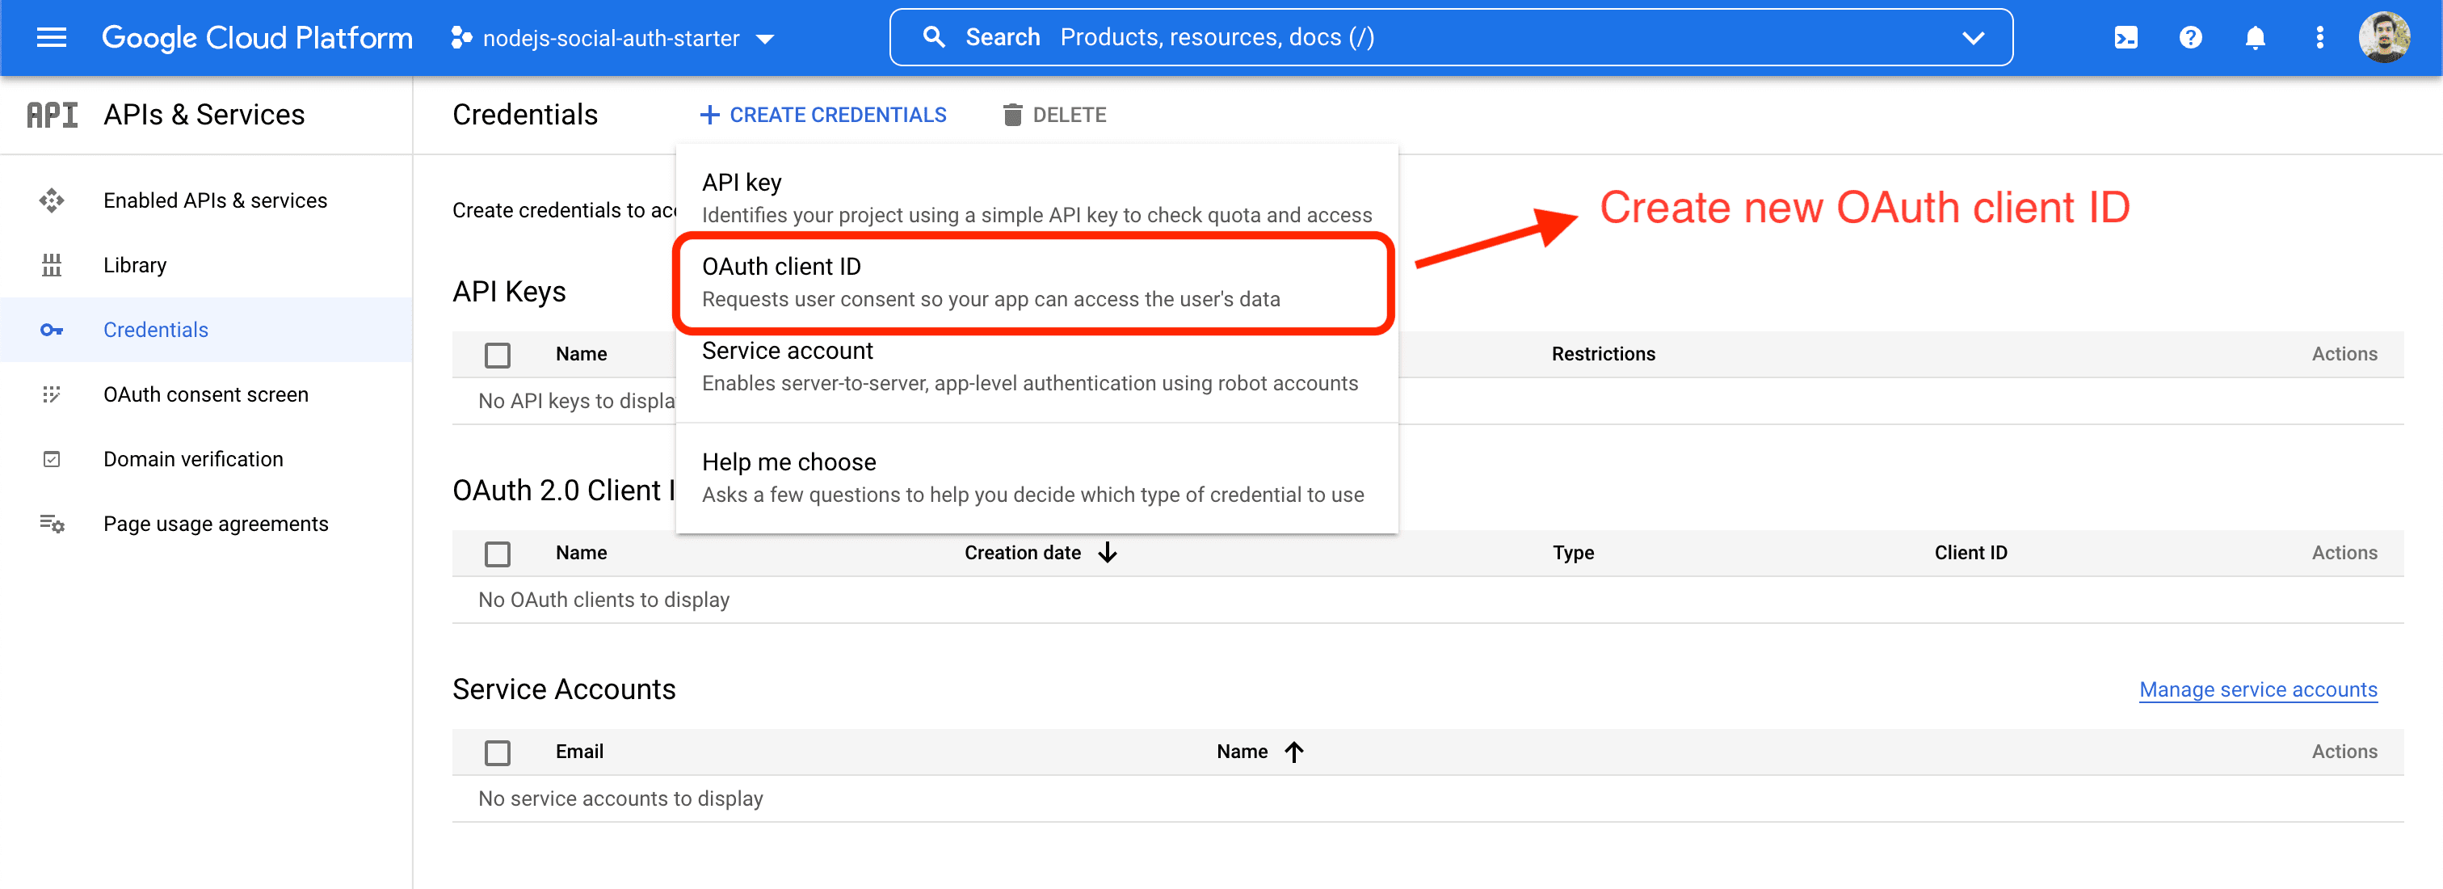Choose API key from dropdown
This screenshot has width=2443, height=889.
click(x=1036, y=197)
